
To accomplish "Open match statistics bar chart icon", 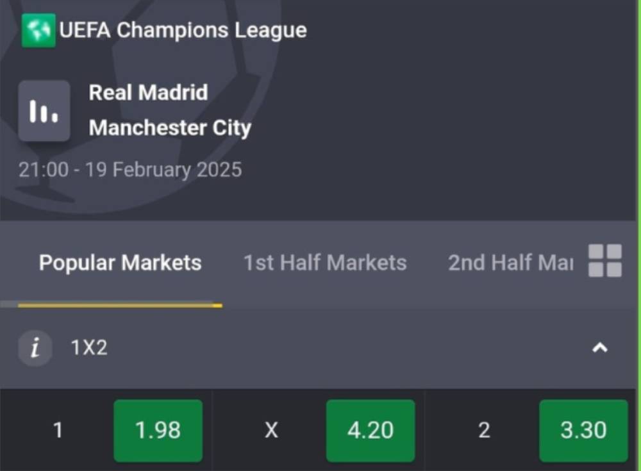I will point(44,111).
